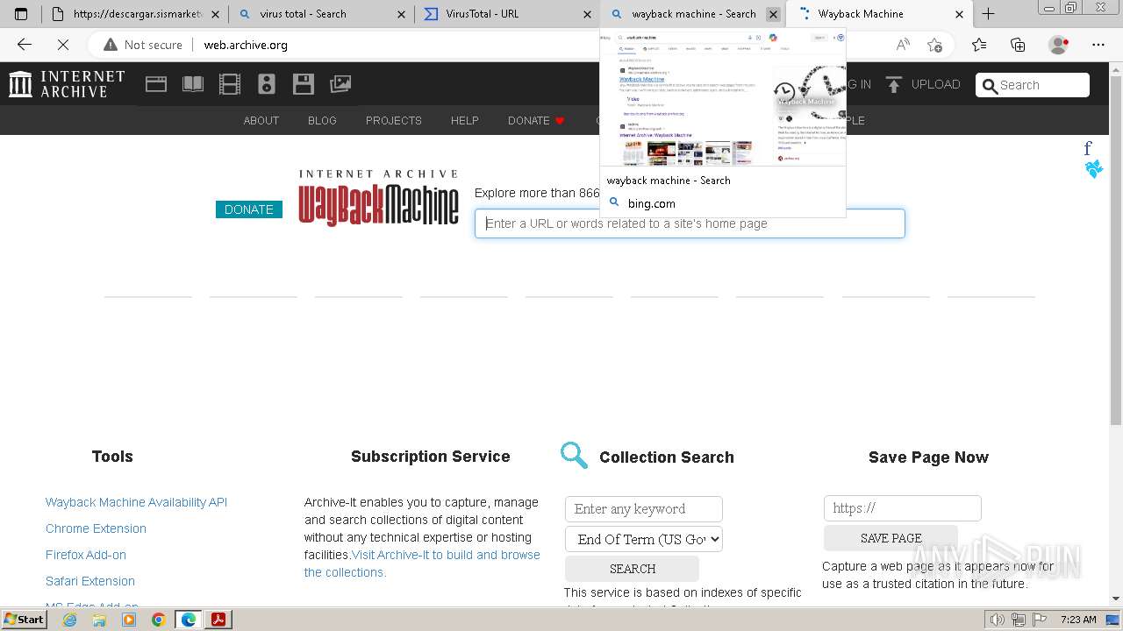Open the Firefox Add-on link
The height and width of the screenshot is (631, 1123).
(86, 555)
